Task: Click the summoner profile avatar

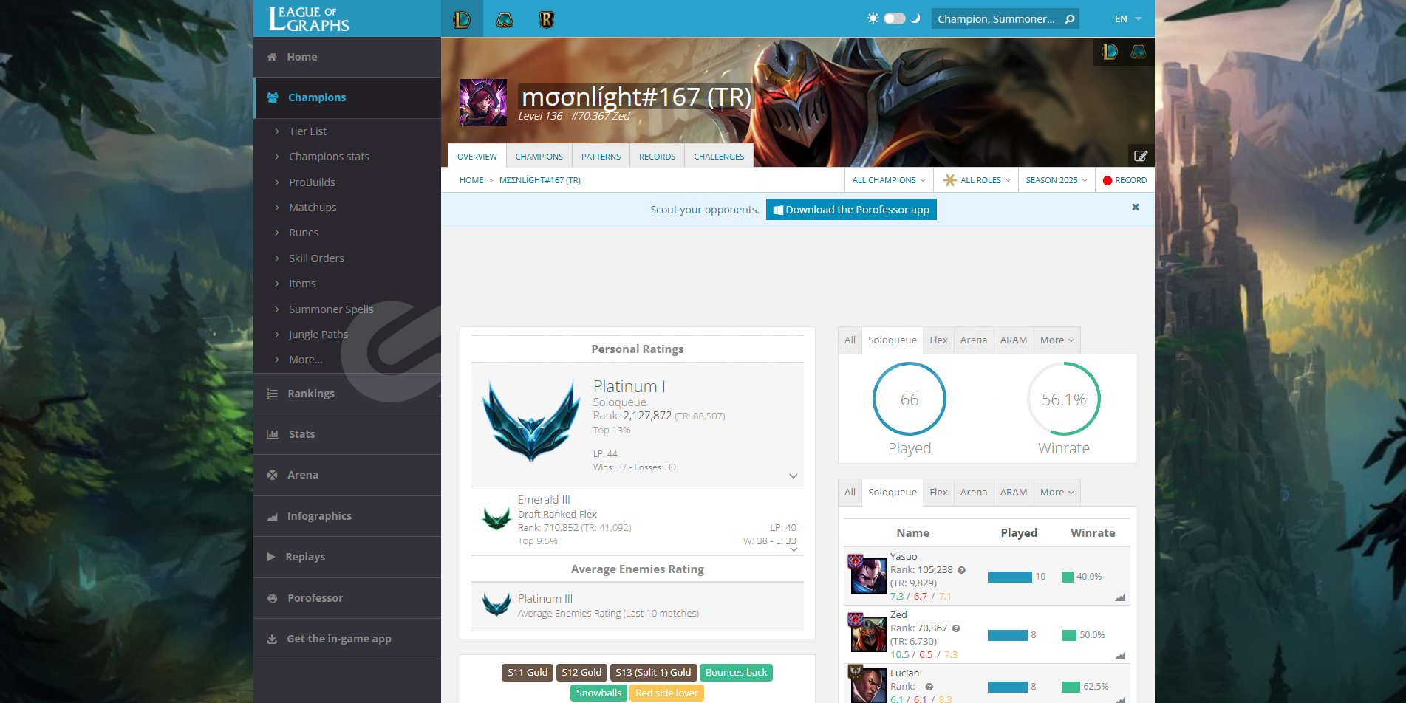Action: (x=483, y=103)
